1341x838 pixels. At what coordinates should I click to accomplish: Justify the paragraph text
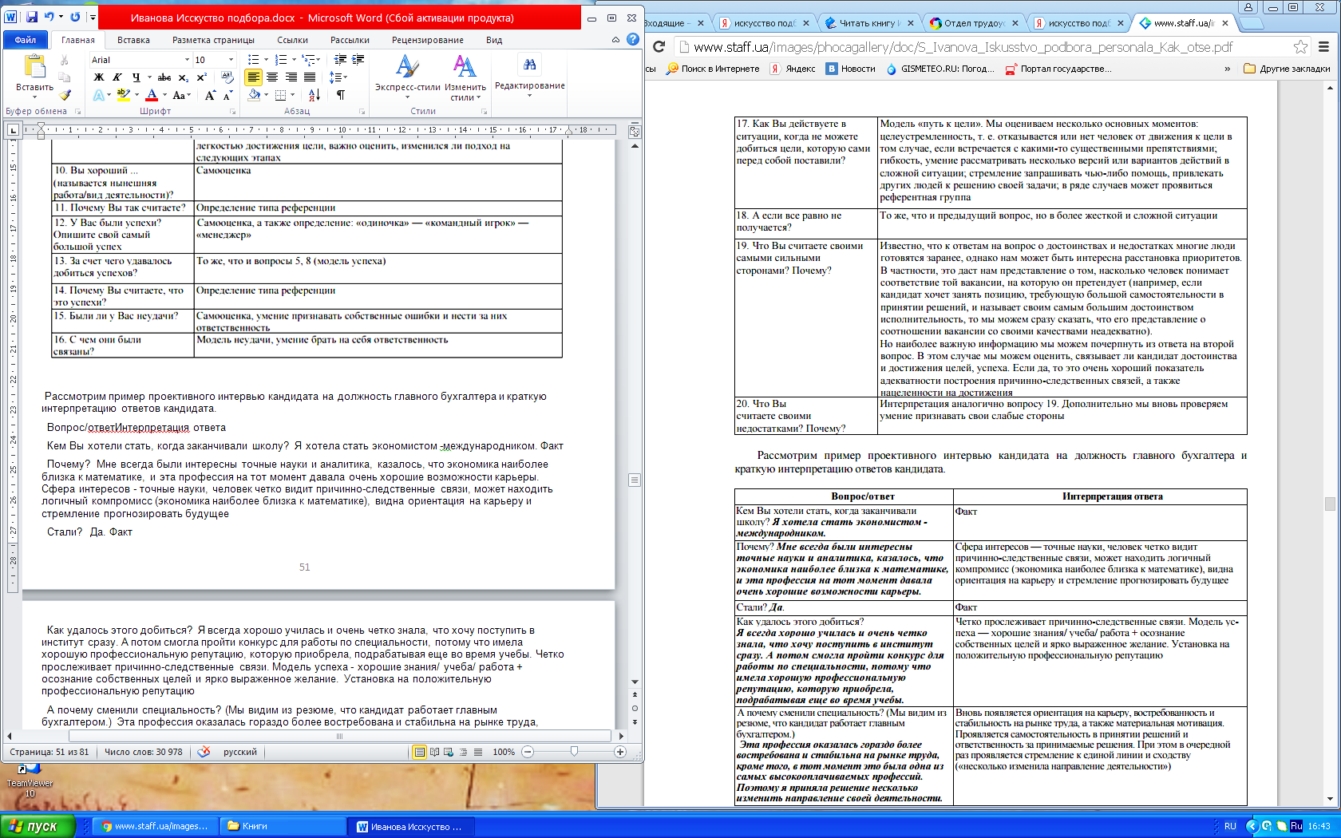[x=310, y=77]
